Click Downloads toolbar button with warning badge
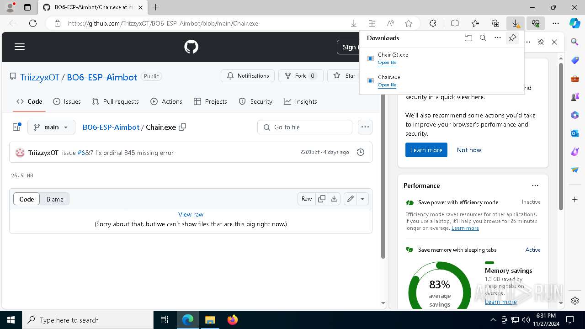Viewport: 585px width, 329px height. pos(516,23)
